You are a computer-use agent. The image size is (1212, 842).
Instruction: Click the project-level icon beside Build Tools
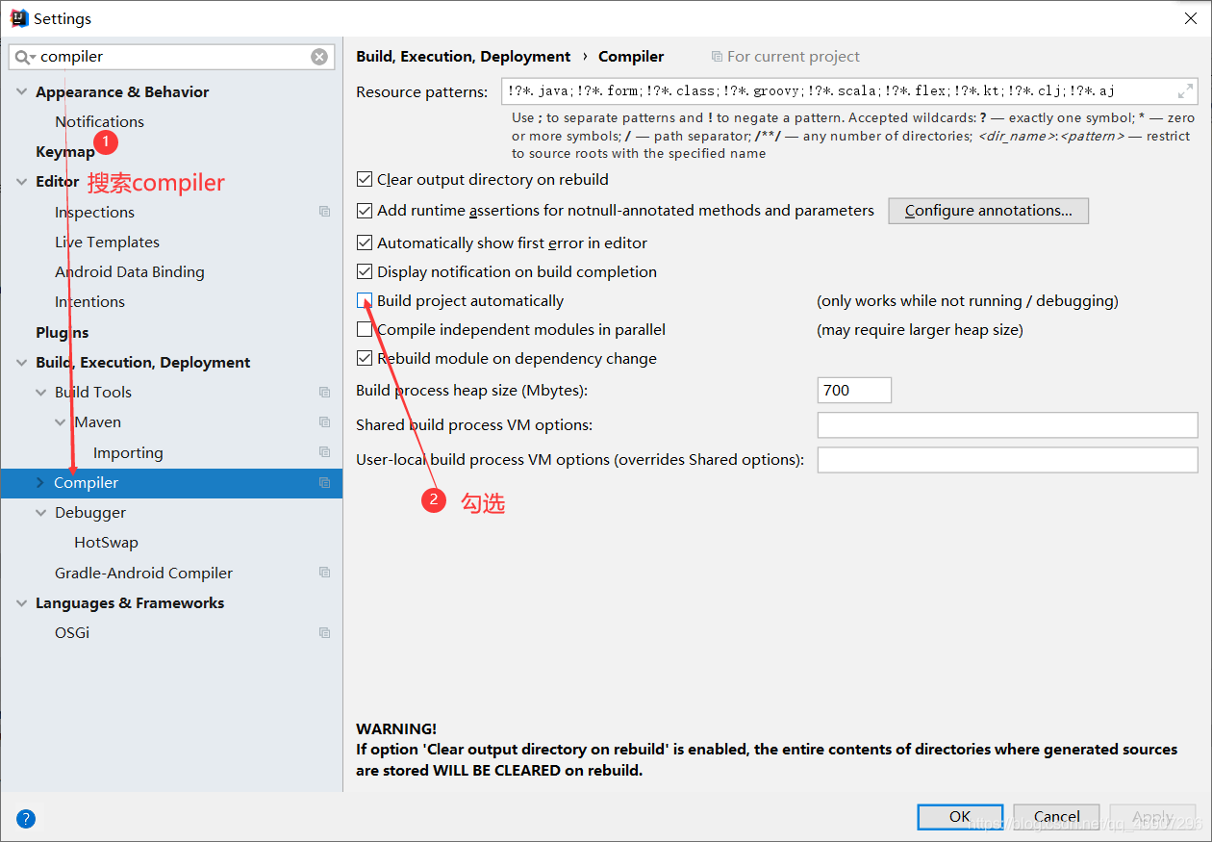325,392
